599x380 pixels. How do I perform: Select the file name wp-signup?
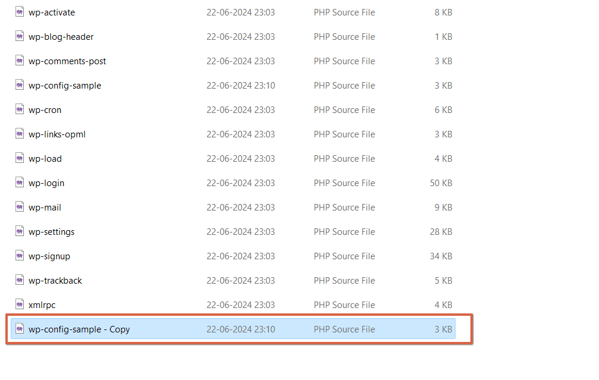click(x=49, y=257)
